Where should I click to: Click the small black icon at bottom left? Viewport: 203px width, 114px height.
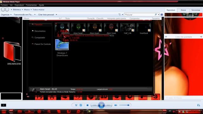coord(3,105)
